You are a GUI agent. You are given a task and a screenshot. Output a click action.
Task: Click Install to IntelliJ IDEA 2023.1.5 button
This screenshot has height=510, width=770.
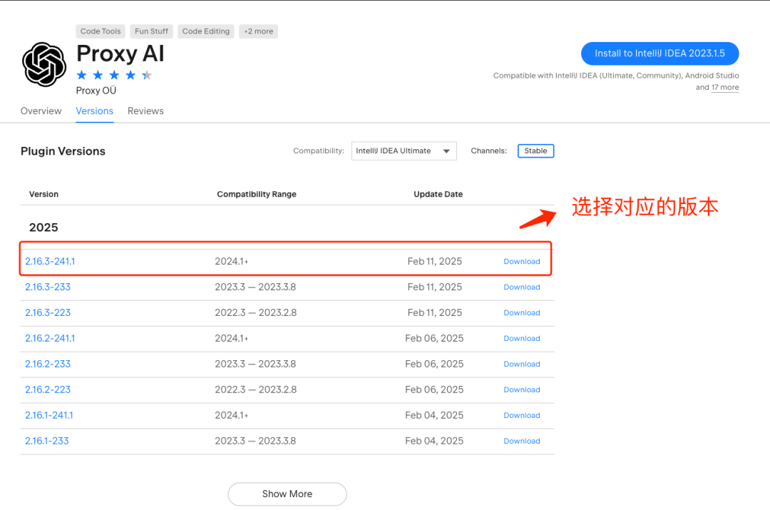click(659, 53)
